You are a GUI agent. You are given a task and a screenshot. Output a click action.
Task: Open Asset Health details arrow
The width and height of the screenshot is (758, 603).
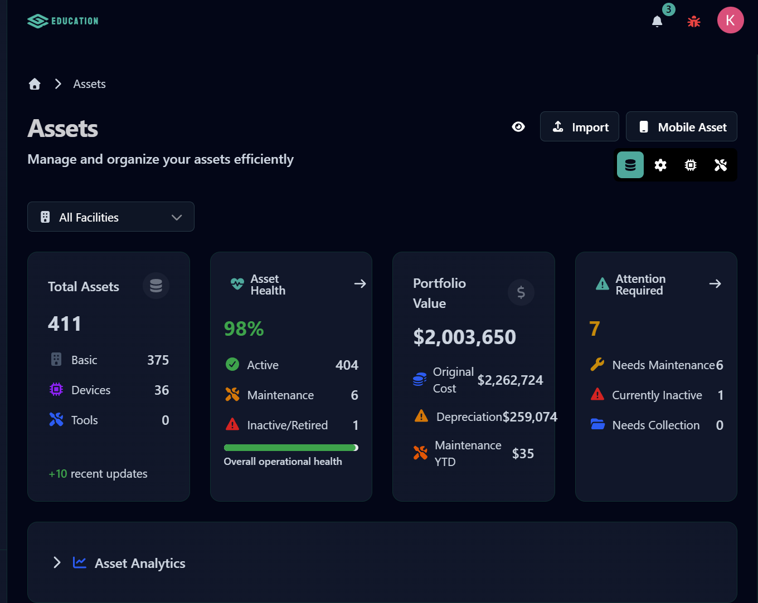coord(360,284)
